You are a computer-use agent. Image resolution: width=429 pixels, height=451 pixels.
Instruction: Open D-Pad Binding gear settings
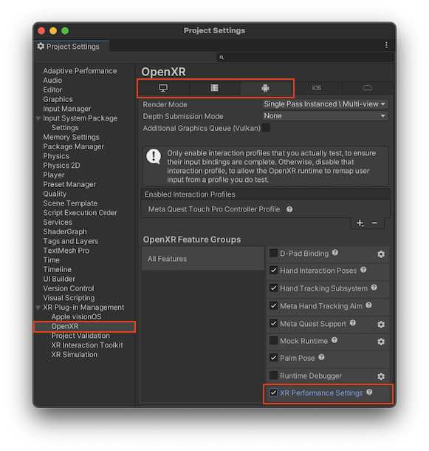(381, 254)
